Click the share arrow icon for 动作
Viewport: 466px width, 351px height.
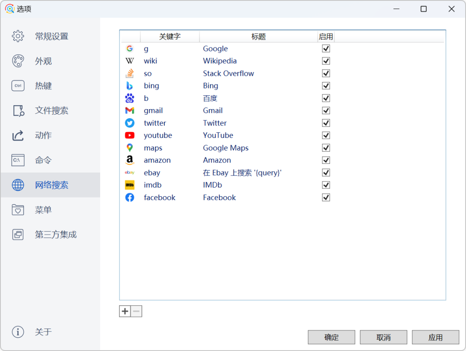18,135
